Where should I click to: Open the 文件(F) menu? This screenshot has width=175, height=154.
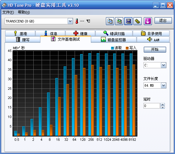coord(8,12)
